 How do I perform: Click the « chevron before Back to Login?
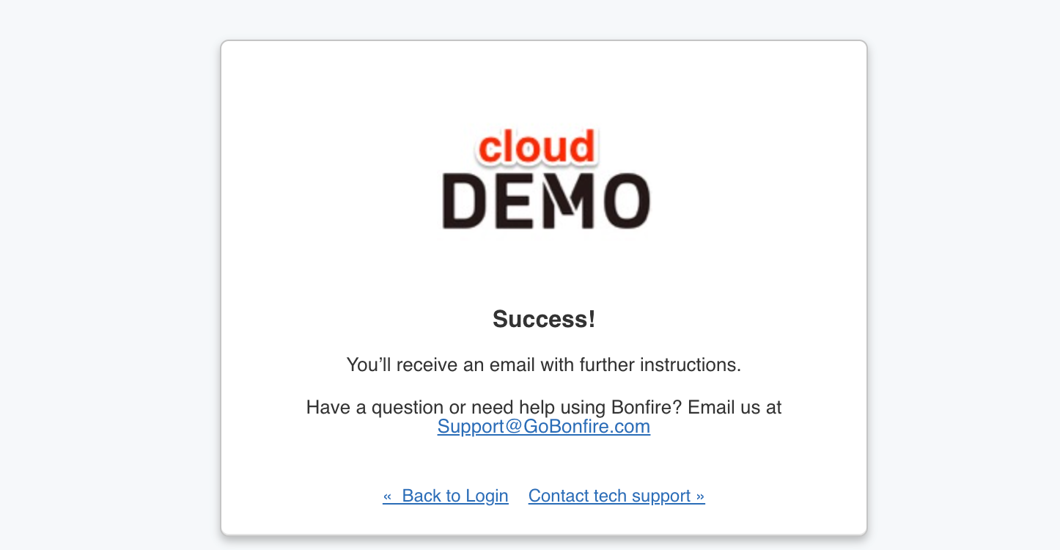coord(388,496)
